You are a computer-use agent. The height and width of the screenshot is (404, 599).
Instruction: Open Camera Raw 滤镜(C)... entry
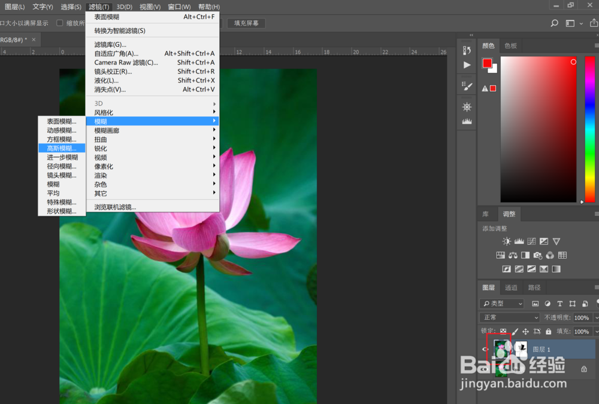pyautogui.click(x=153, y=63)
